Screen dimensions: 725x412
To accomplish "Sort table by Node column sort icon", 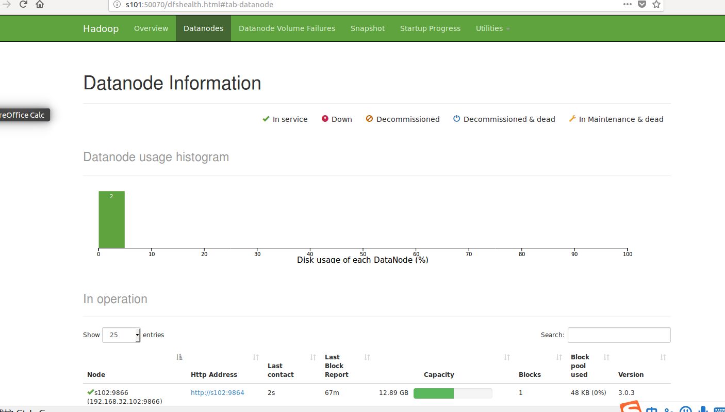I will click(x=179, y=357).
